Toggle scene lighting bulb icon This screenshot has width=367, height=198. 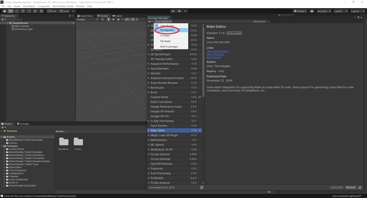[x=108, y=19]
